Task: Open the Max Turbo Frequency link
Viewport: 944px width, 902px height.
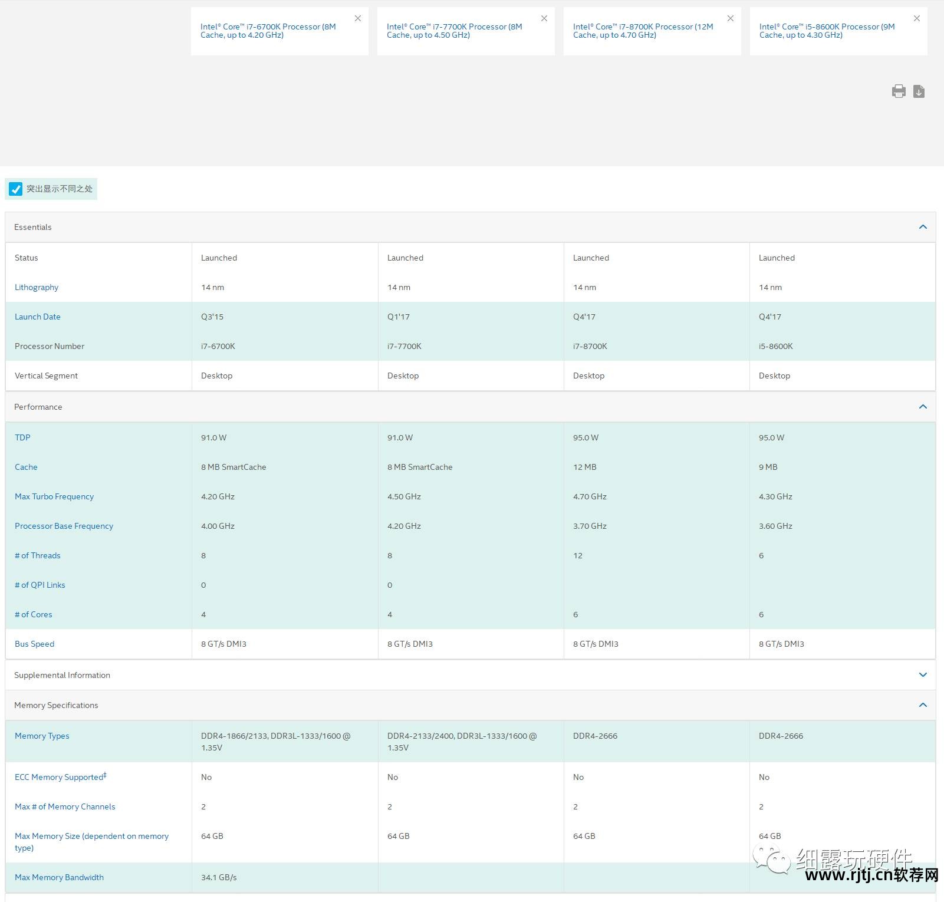Action: pos(54,496)
